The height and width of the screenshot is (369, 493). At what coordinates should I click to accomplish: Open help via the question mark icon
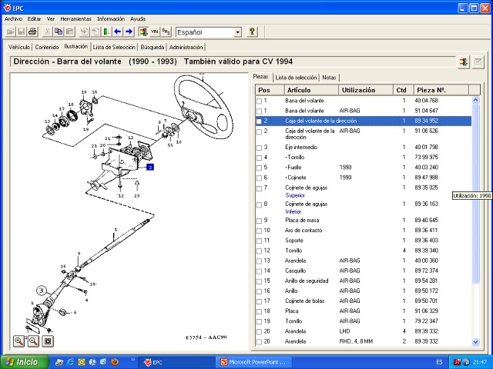point(252,32)
